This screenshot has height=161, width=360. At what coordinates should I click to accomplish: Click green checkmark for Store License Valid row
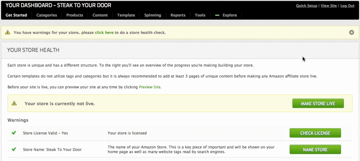(14, 133)
